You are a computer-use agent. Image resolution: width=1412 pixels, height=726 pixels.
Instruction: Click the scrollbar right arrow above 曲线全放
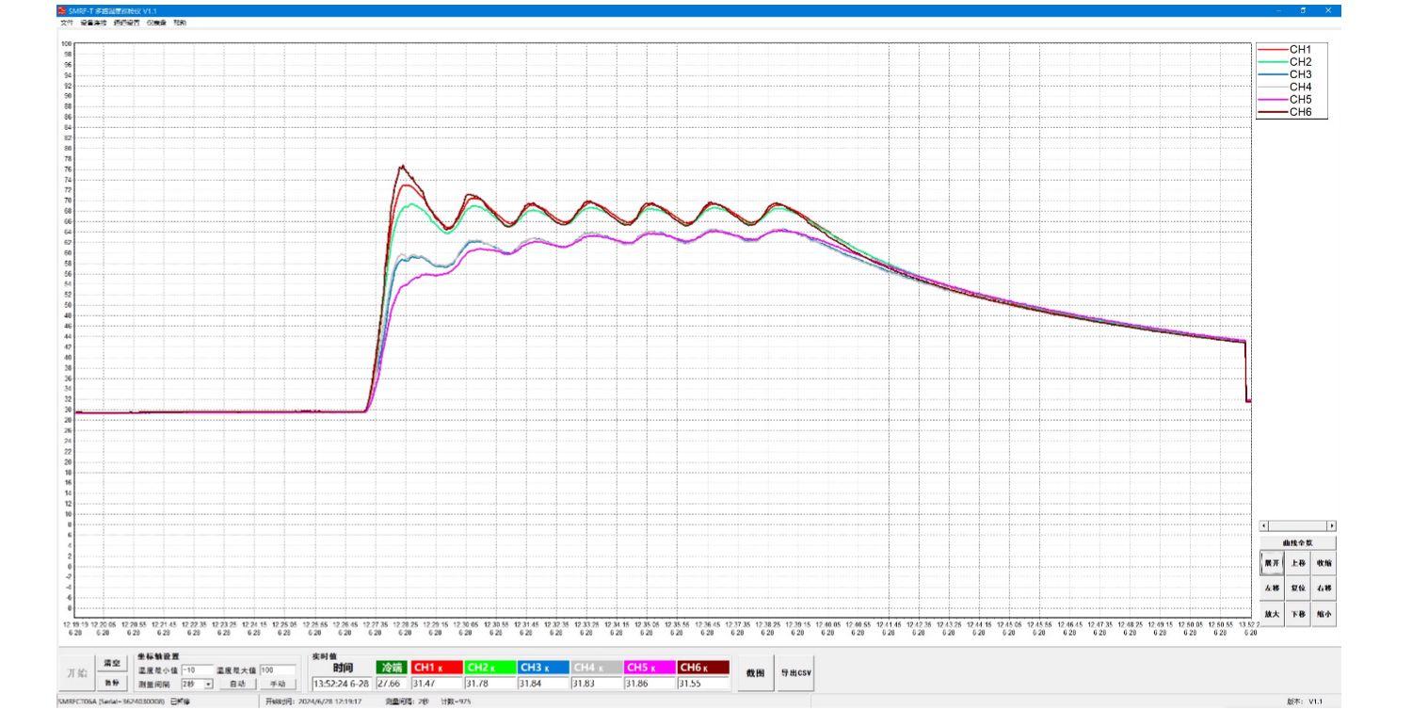[x=1331, y=525]
